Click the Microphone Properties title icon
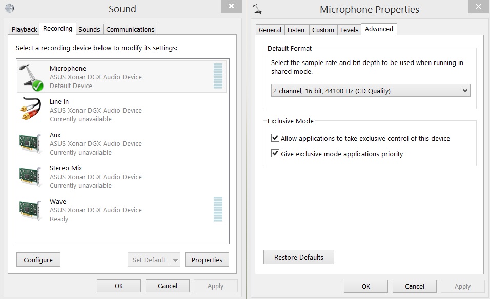Viewport: 490px width, 299px height. (x=258, y=9)
